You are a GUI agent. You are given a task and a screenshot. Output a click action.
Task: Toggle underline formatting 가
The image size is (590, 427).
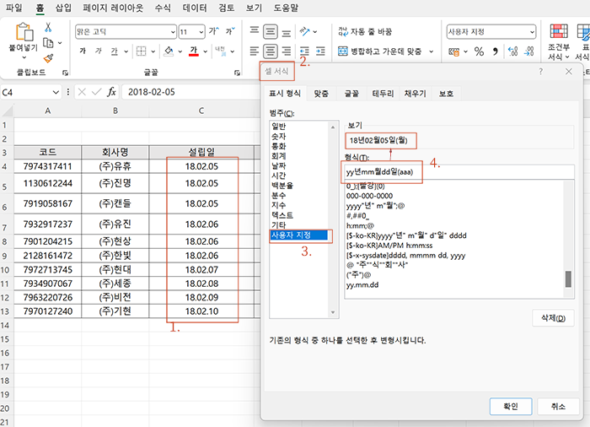114,51
